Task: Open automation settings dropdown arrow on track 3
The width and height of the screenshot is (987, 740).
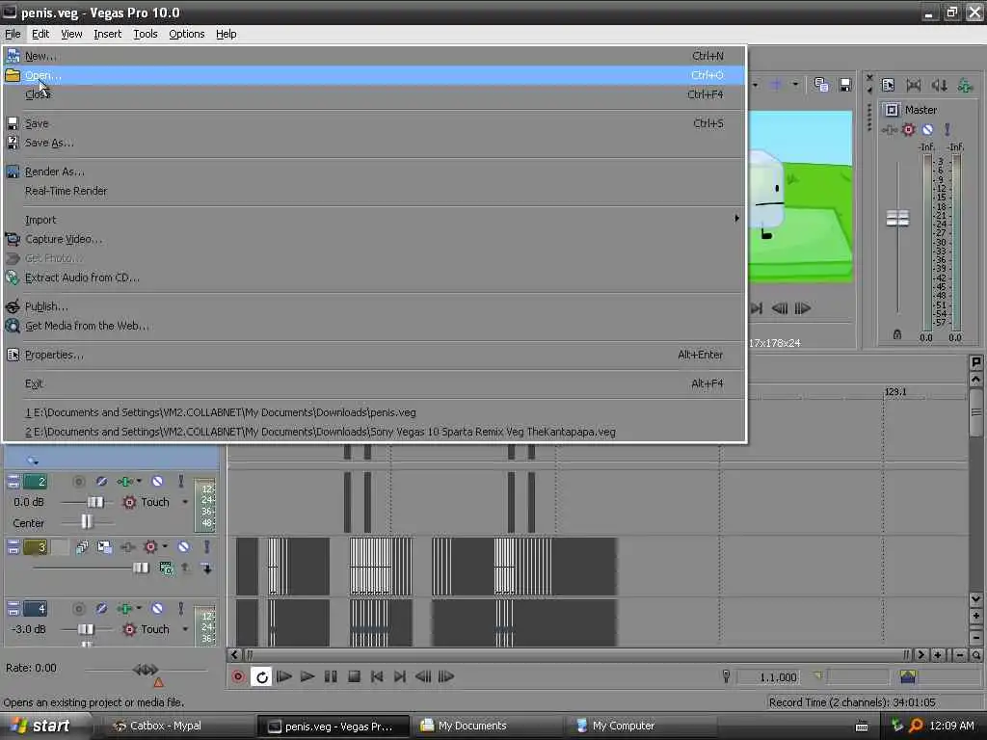Action: coord(165,546)
